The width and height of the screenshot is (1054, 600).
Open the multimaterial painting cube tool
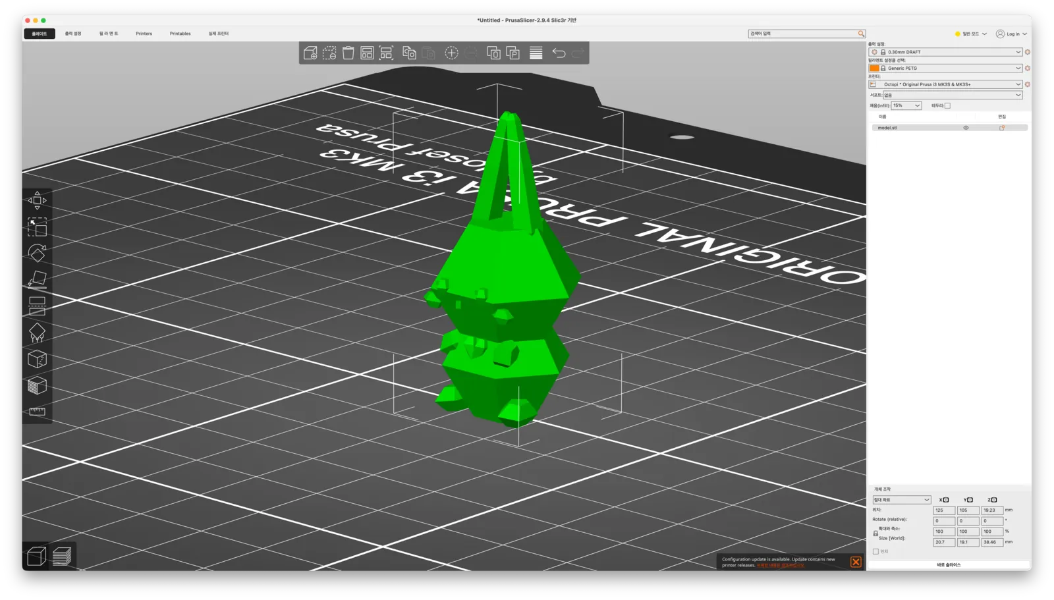[37, 385]
